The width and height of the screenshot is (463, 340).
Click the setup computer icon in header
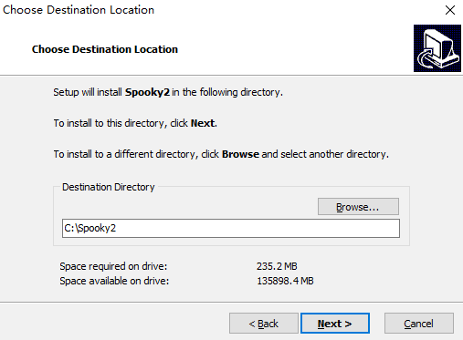click(x=437, y=48)
